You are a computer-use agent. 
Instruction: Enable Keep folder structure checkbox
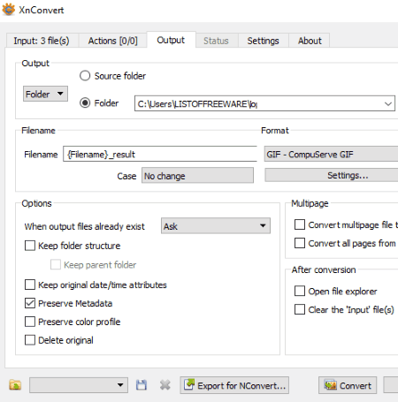click(30, 246)
